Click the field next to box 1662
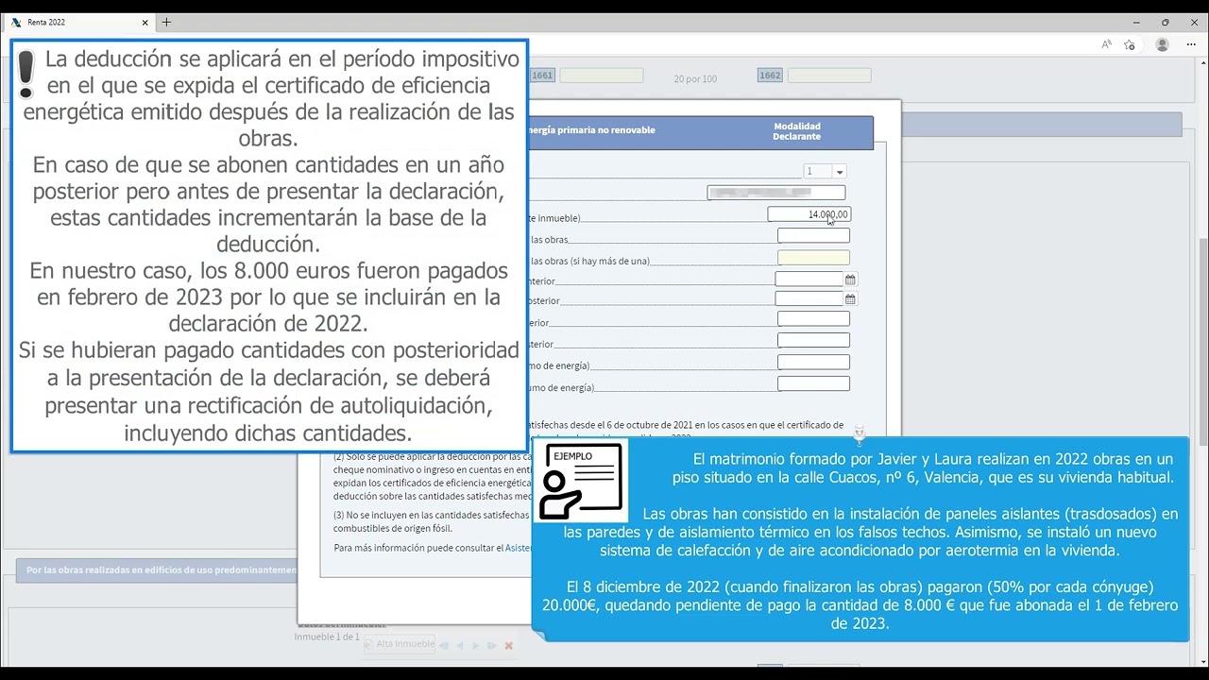 (x=829, y=76)
